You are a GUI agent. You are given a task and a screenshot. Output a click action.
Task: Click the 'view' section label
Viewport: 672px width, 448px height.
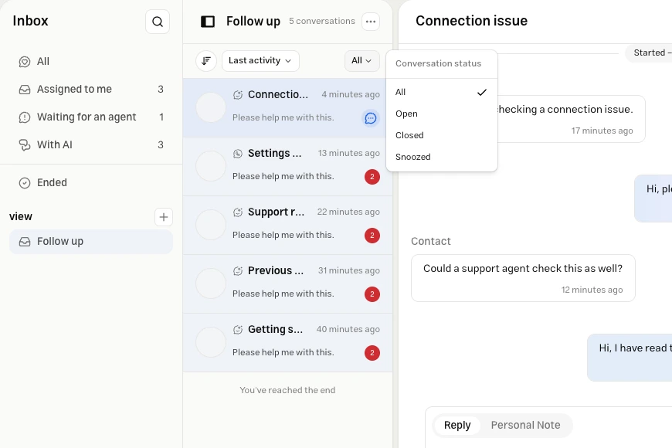coord(21,217)
